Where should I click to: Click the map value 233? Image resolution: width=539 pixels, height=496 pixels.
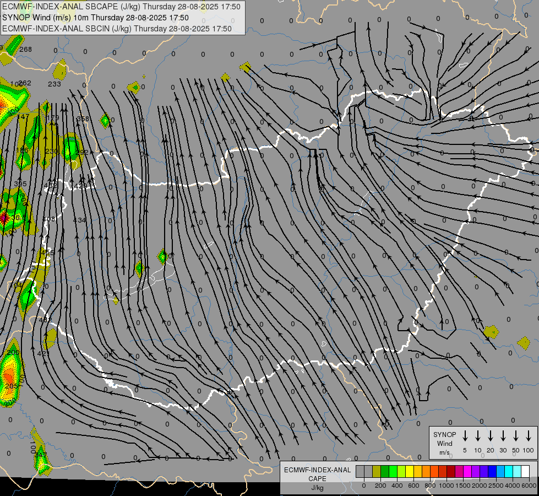55,84
